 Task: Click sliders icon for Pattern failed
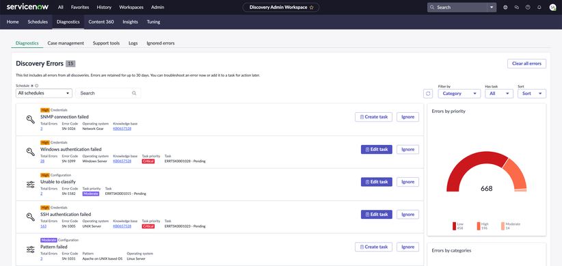point(31,250)
